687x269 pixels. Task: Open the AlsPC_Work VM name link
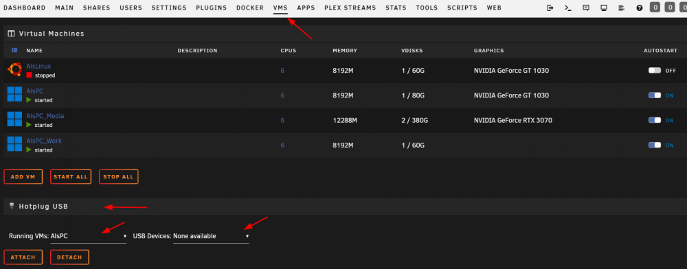pos(44,141)
